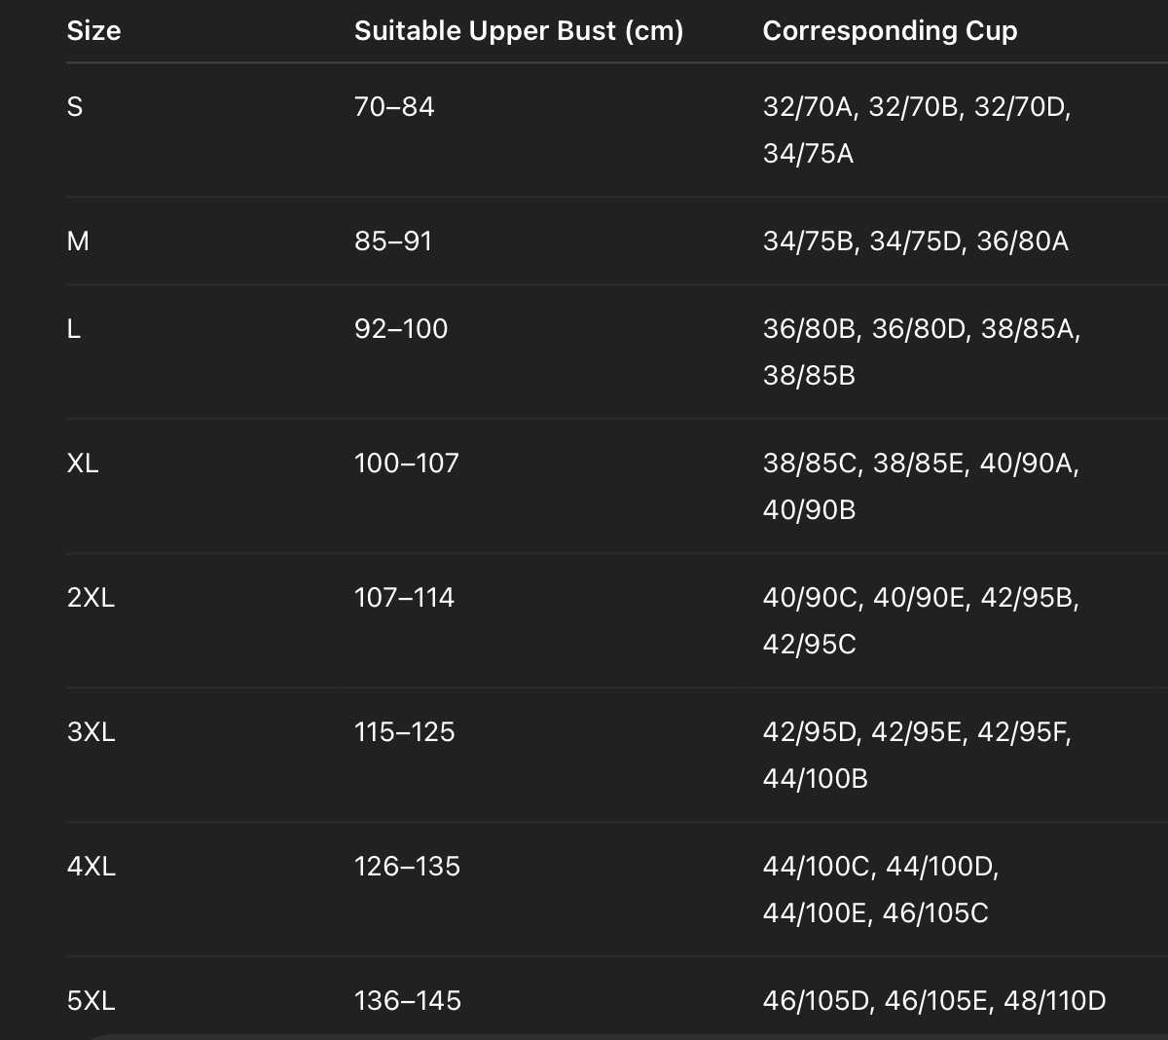This screenshot has height=1040, width=1168.
Task: Select the 3XL size row label
Action: (x=91, y=732)
